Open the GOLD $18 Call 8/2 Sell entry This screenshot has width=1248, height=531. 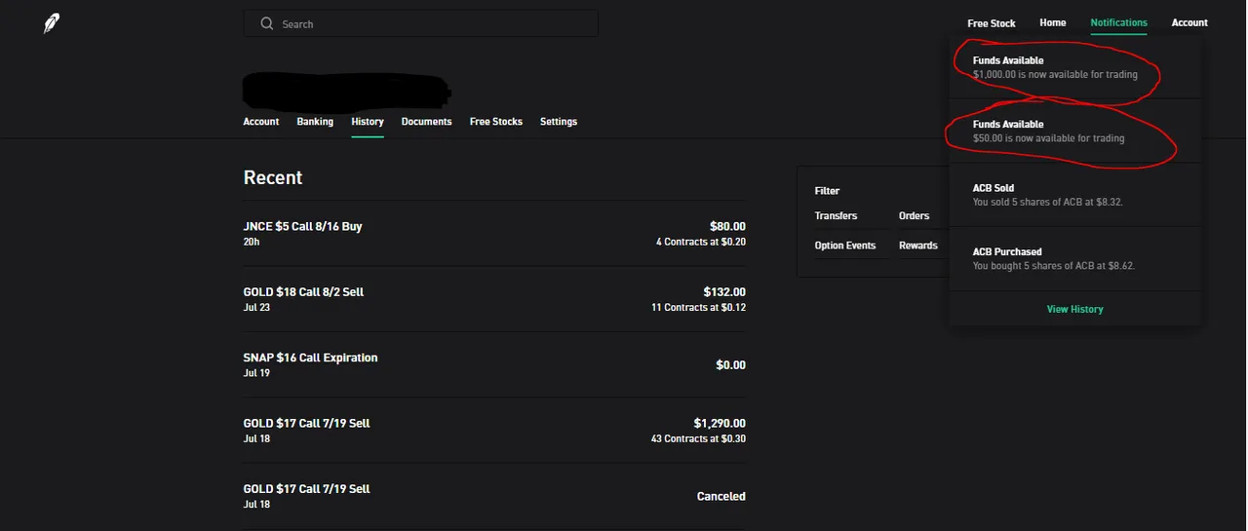coord(494,299)
